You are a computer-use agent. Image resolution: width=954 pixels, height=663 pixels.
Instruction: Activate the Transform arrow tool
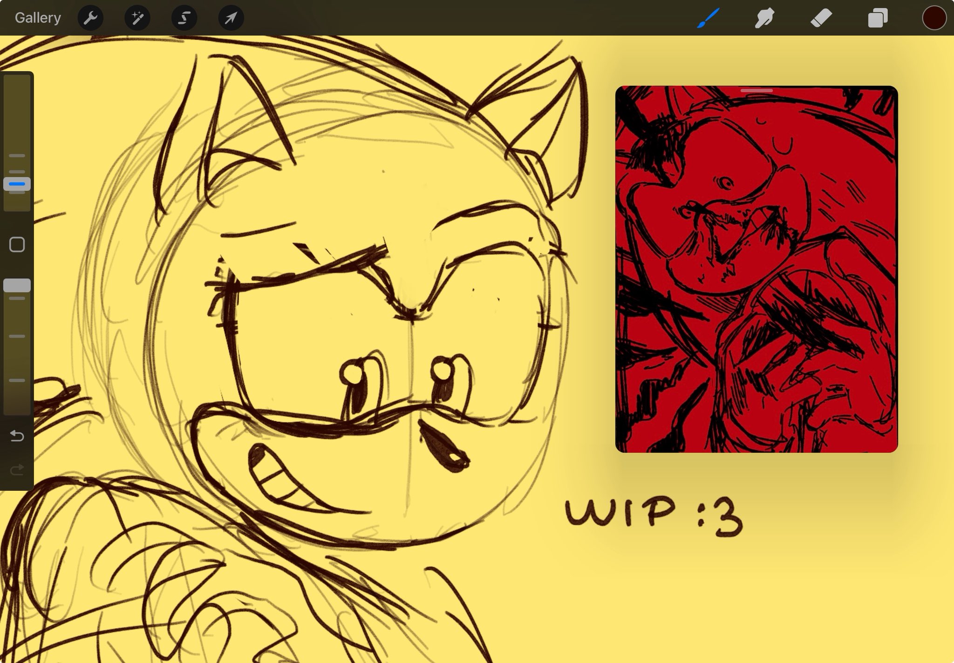click(231, 18)
